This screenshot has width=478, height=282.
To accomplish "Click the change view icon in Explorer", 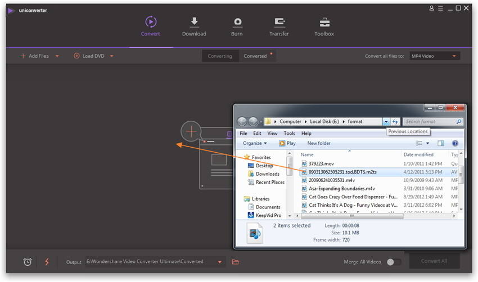I will coord(420,143).
